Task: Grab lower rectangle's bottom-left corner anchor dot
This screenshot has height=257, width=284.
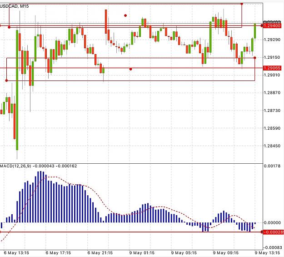Action: pyautogui.click(x=6, y=81)
